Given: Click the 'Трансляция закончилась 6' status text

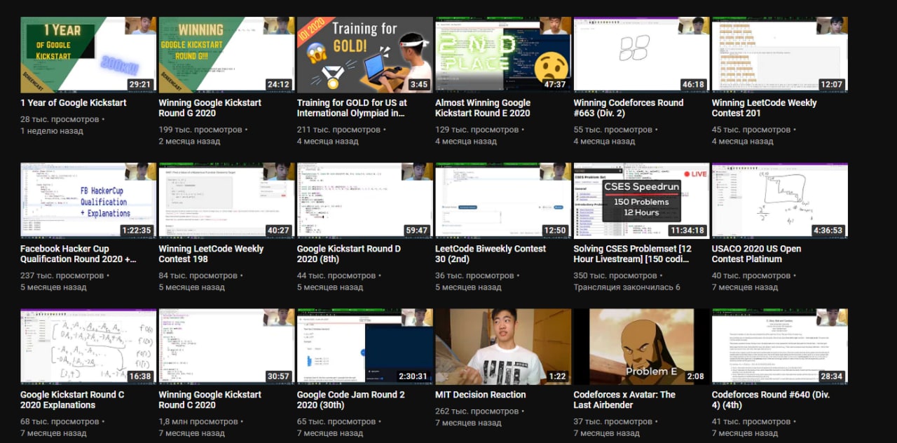Looking at the screenshot, I should click(x=627, y=287).
